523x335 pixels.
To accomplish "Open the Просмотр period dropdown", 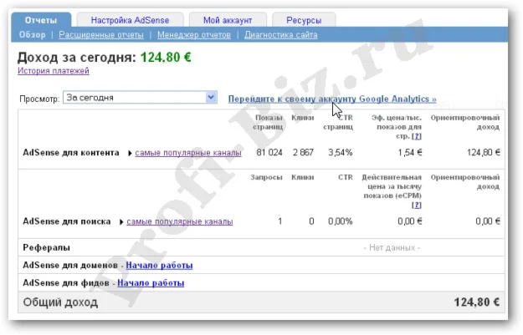I will point(140,97).
